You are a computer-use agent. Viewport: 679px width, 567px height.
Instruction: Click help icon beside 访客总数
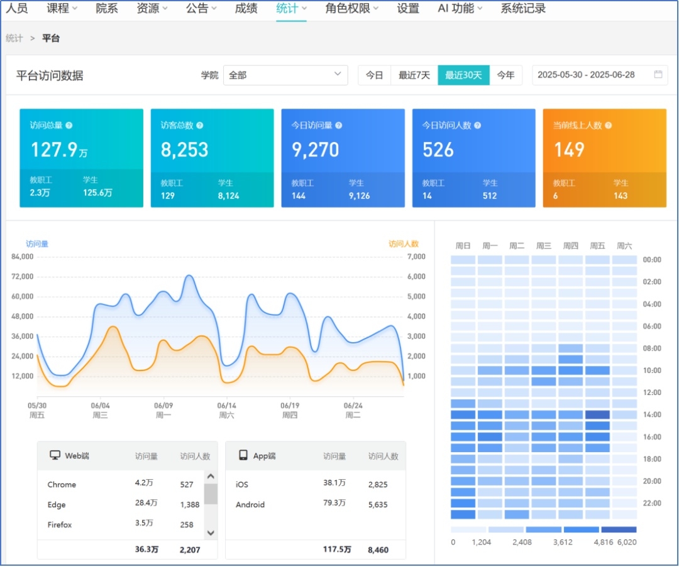(x=200, y=126)
